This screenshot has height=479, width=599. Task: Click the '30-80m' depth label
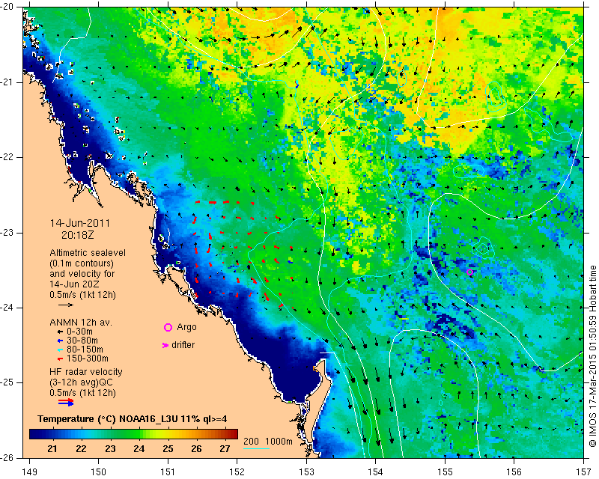[82, 341]
